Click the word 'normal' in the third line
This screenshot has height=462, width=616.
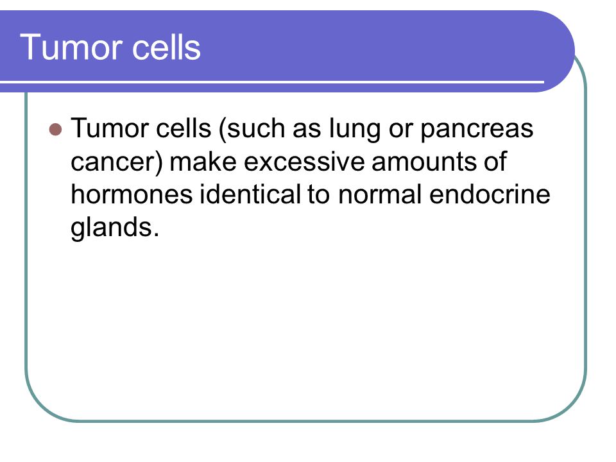(x=380, y=194)
